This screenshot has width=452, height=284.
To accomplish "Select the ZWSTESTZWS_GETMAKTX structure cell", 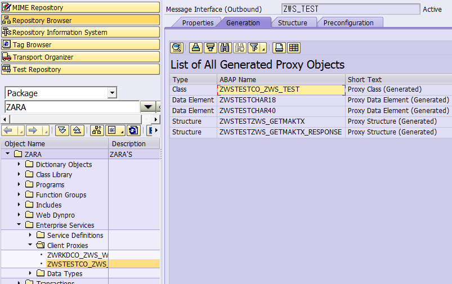I will click(281, 121).
